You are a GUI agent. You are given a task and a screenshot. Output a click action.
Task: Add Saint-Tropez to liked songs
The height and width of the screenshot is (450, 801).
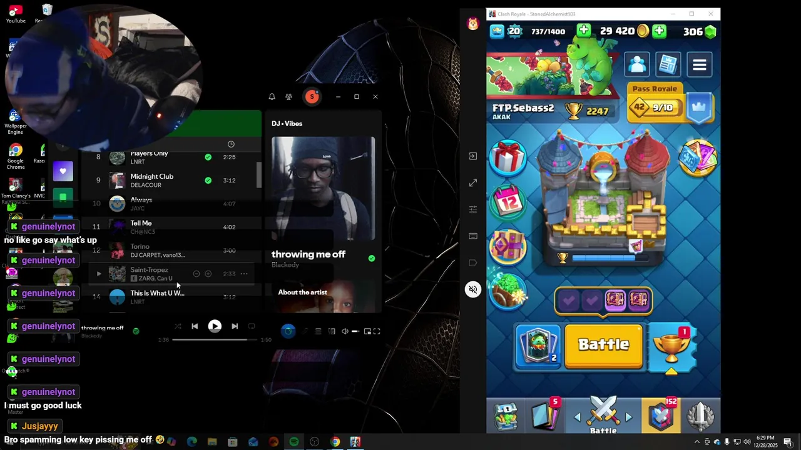[x=208, y=274]
